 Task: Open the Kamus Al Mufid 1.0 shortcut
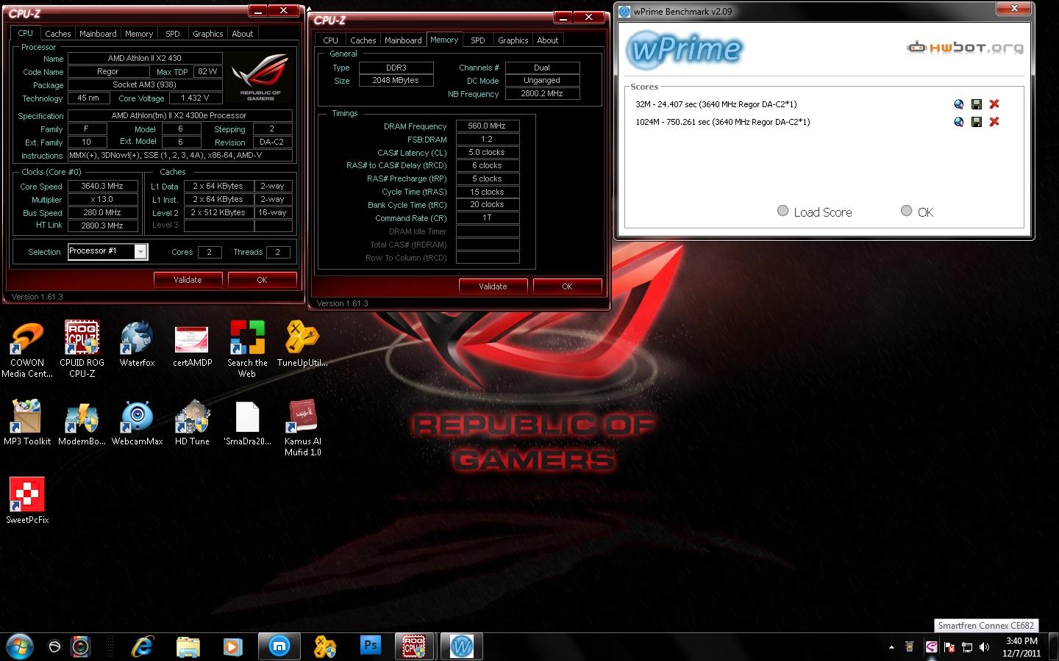click(302, 428)
